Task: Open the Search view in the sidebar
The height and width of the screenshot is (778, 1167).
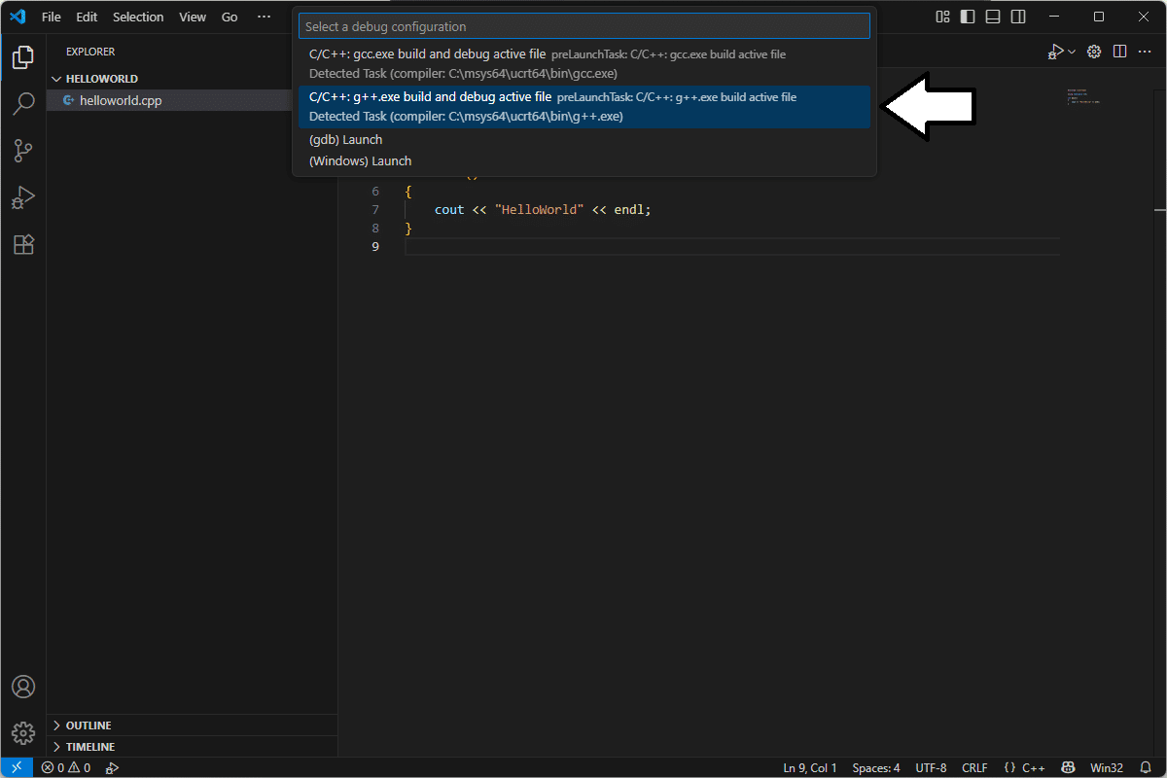Action: [x=23, y=104]
